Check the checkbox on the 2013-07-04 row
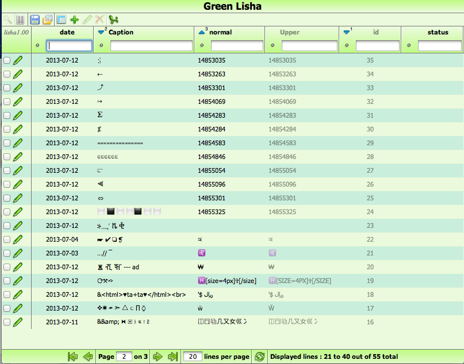 pyautogui.click(x=8, y=239)
